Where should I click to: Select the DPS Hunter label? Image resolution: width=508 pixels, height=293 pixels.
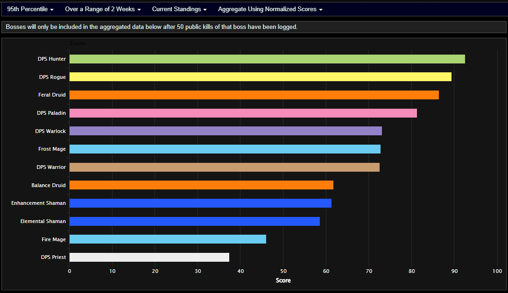[51, 59]
